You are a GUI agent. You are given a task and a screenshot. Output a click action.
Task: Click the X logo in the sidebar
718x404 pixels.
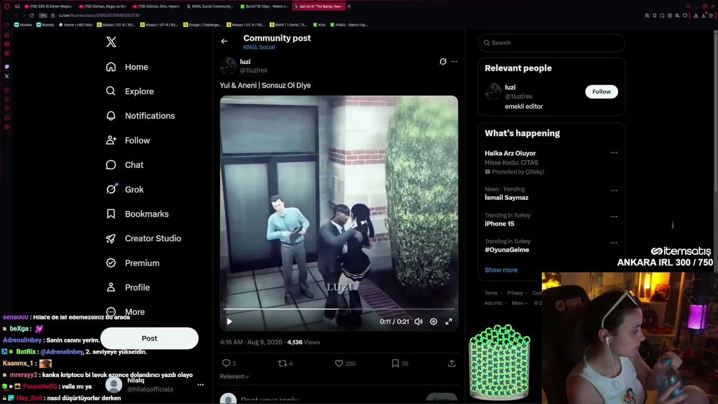[x=111, y=42]
